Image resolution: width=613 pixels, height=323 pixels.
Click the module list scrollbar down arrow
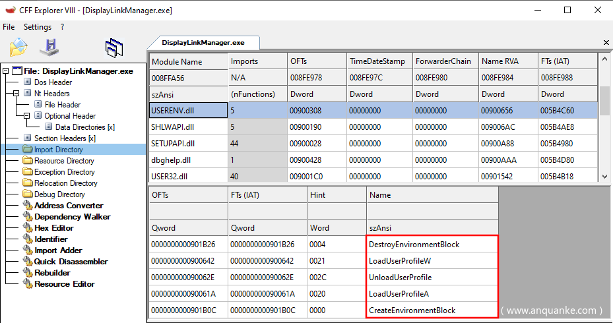pyautogui.click(x=604, y=177)
